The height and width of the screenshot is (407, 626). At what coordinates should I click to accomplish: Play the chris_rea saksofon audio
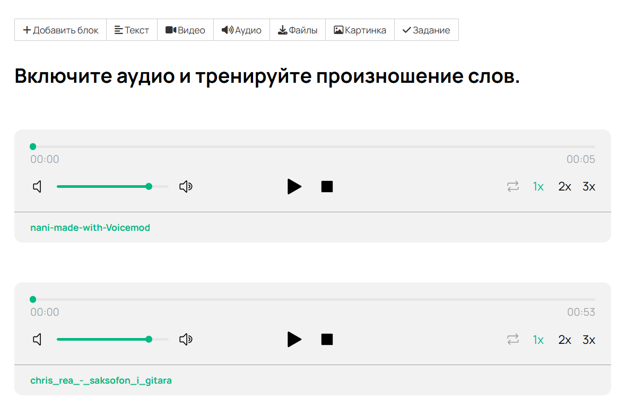294,340
